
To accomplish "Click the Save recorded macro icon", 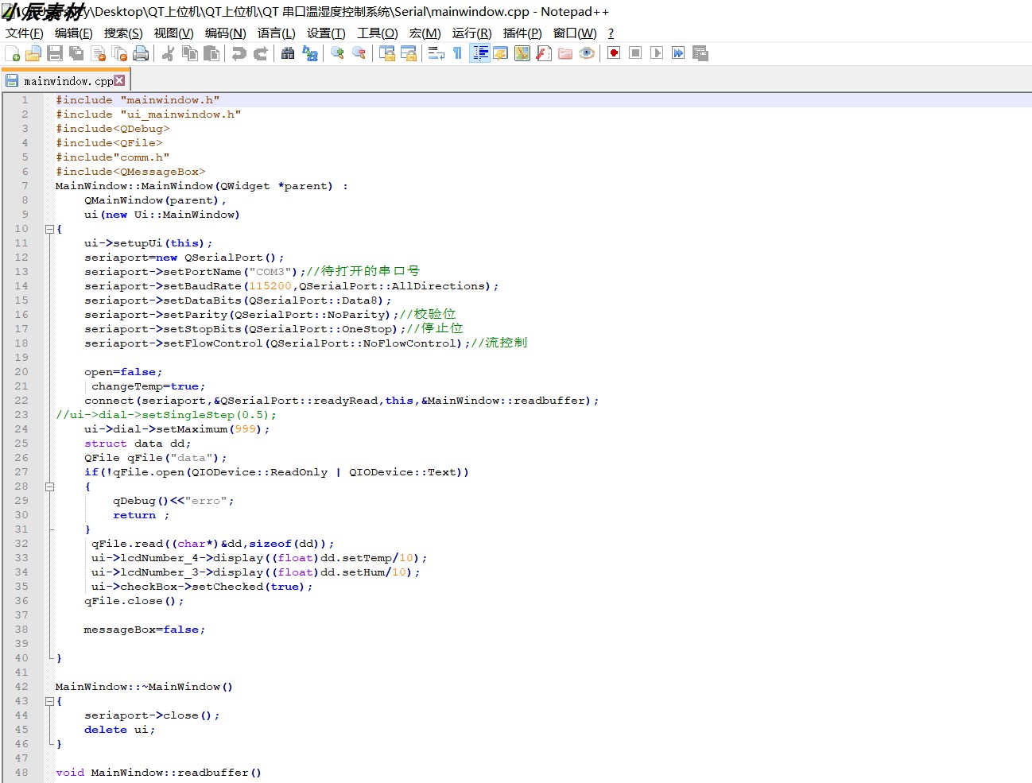I will 700,53.
